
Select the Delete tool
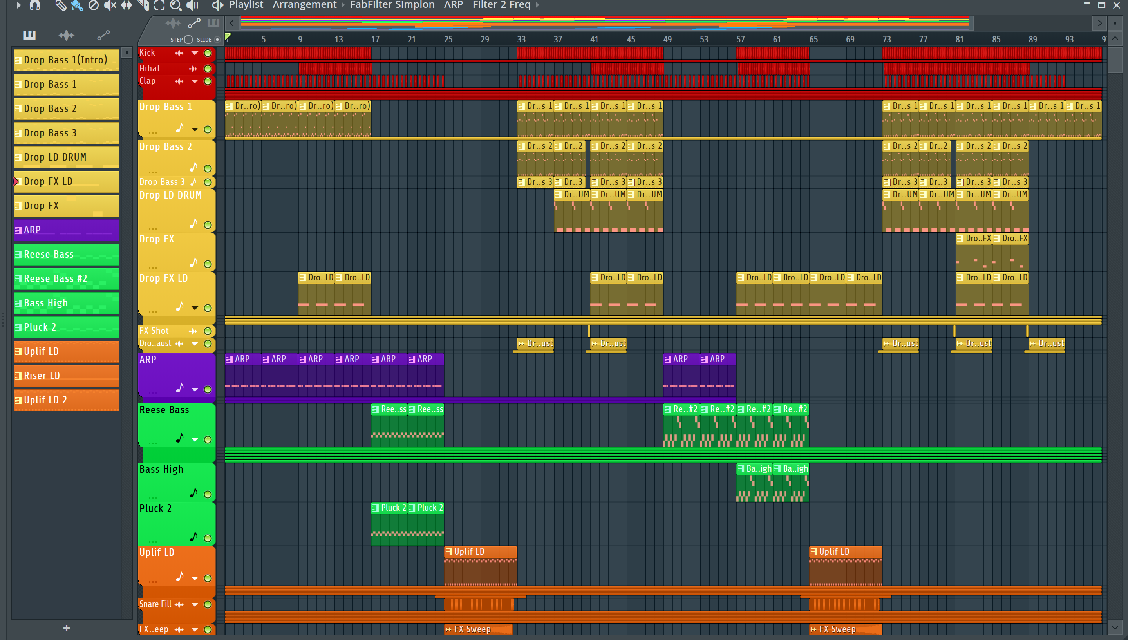coord(93,5)
